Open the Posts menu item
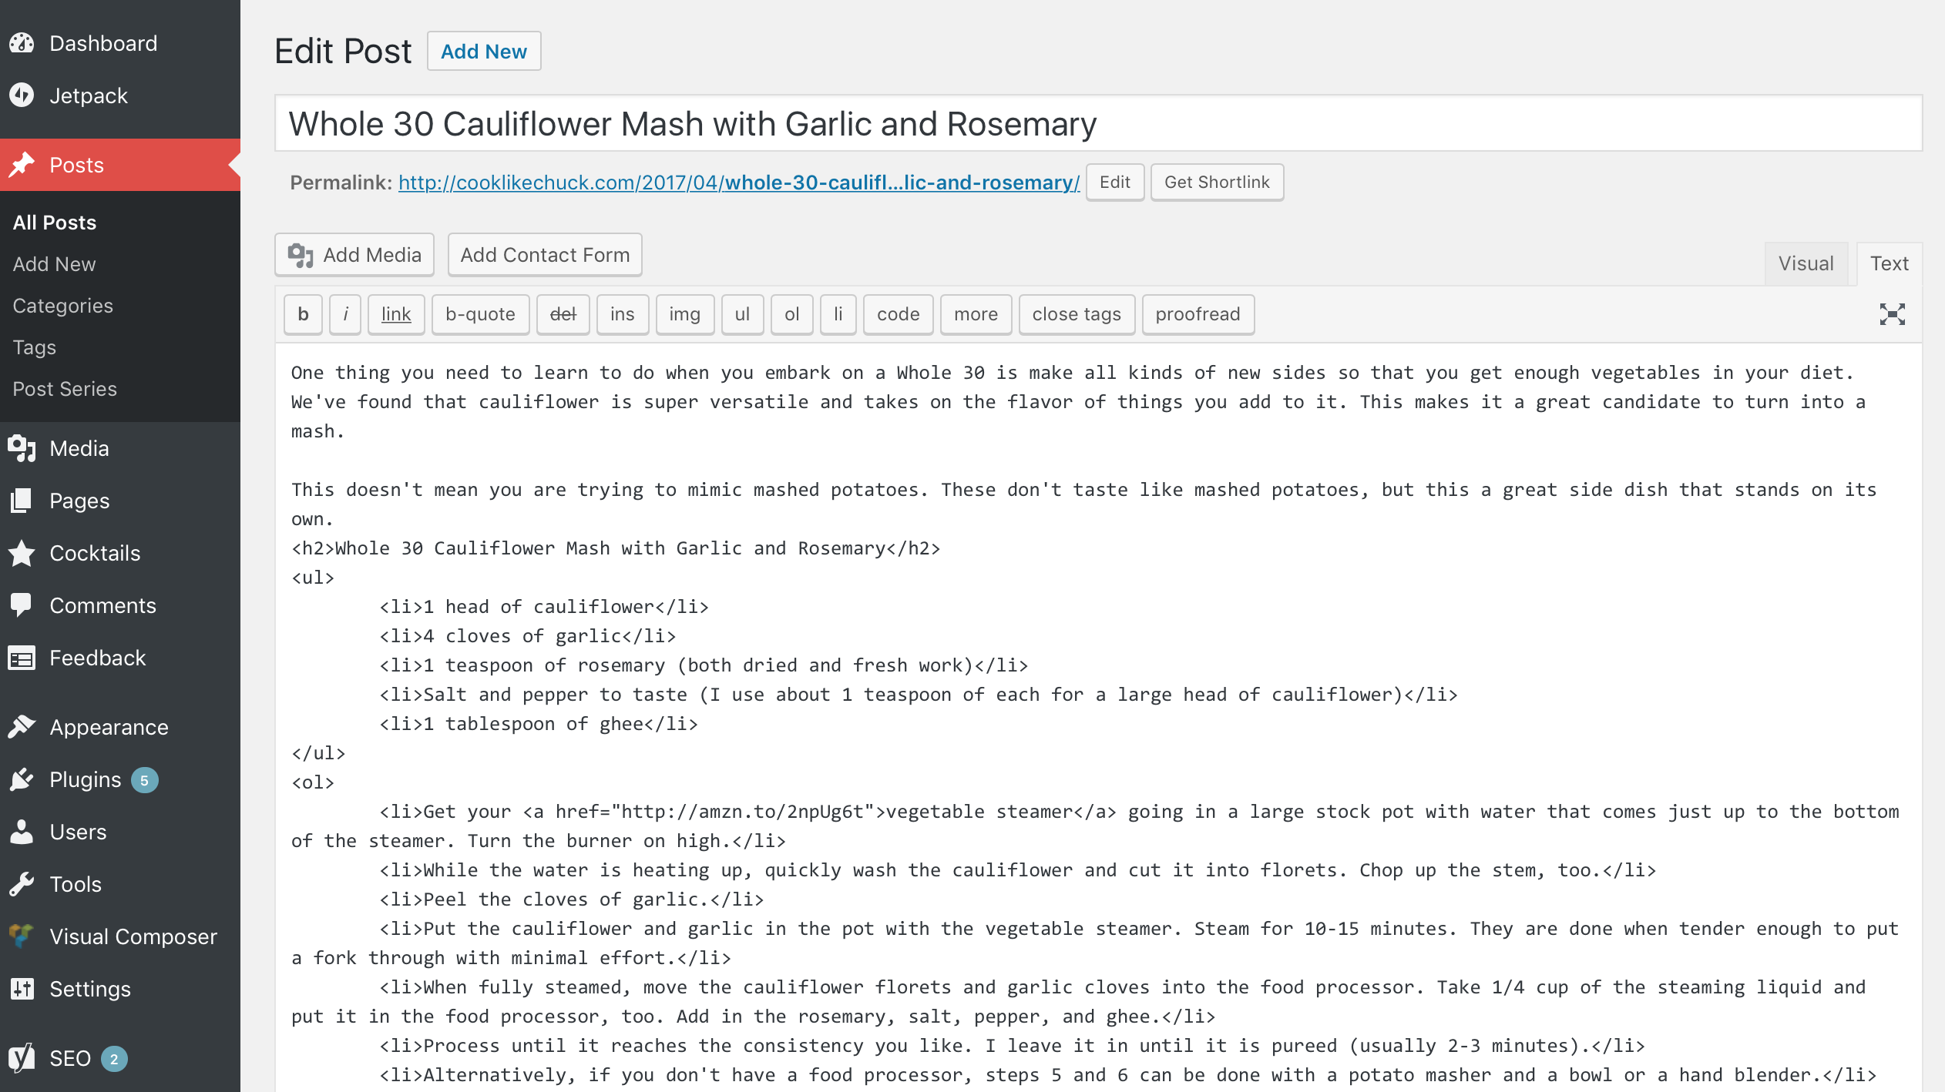The height and width of the screenshot is (1092, 1945). tap(78, 164)
